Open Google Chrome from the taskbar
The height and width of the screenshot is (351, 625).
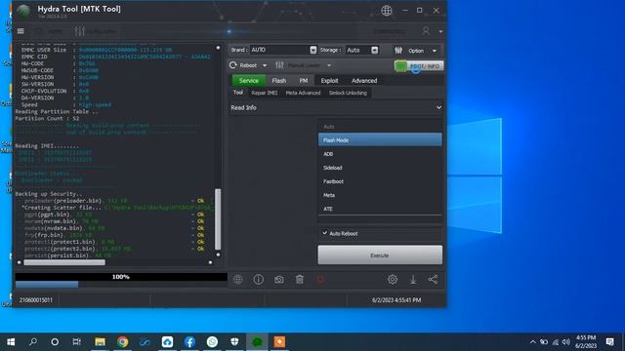point(123,342)
